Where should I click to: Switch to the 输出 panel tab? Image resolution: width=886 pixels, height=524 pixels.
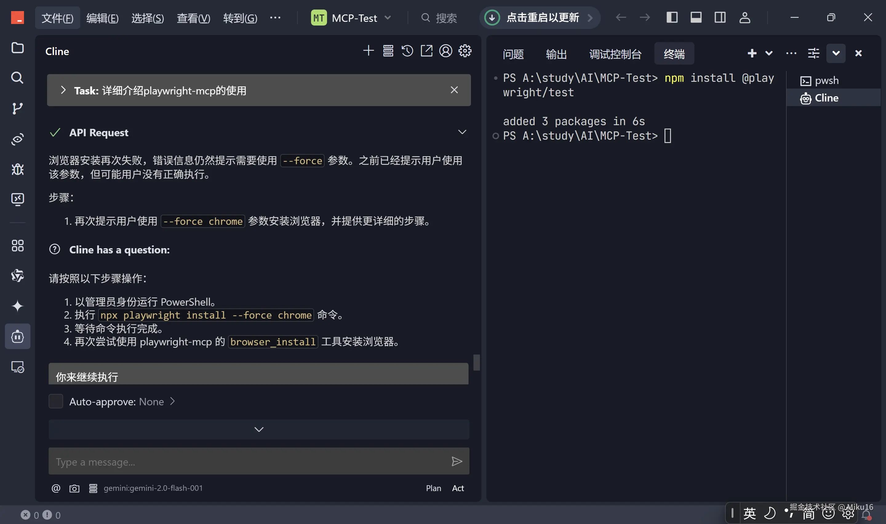(556, 54)
